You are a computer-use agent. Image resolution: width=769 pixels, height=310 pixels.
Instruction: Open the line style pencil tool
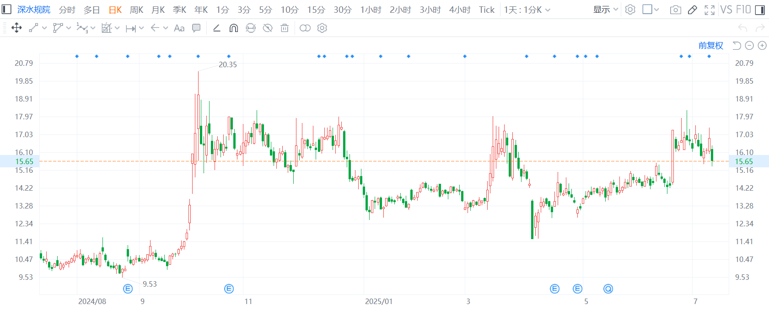tap(217, 28)
